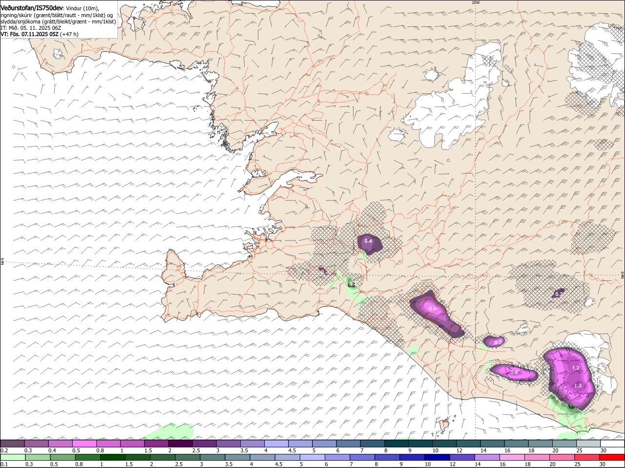Image resolution: width=625 pixels, height=468 pixels.
Task: Choose the lower legend swatch labeled 2
Action: [163, 457]
